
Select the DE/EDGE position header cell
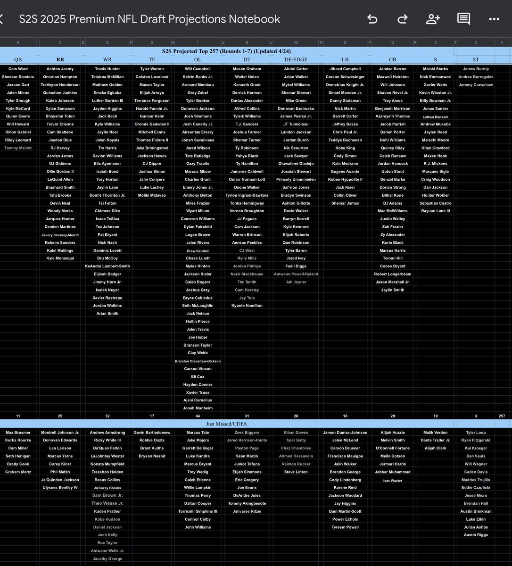coord(296,59)
